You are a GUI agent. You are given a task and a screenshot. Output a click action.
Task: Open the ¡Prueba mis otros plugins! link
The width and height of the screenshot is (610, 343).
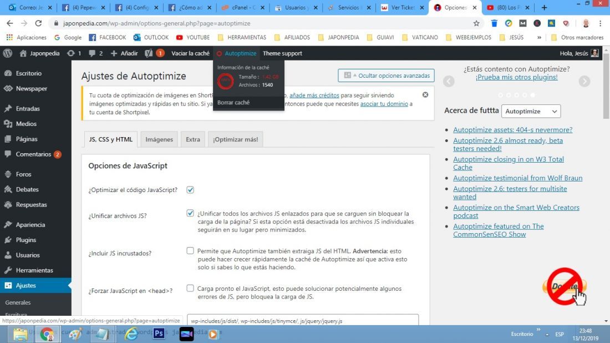[x=516, y=77]
